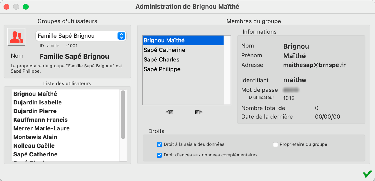The image size is (375, 181).
Task: Click the email address maithesap@brnspe.fr
Action: [314, 65]
